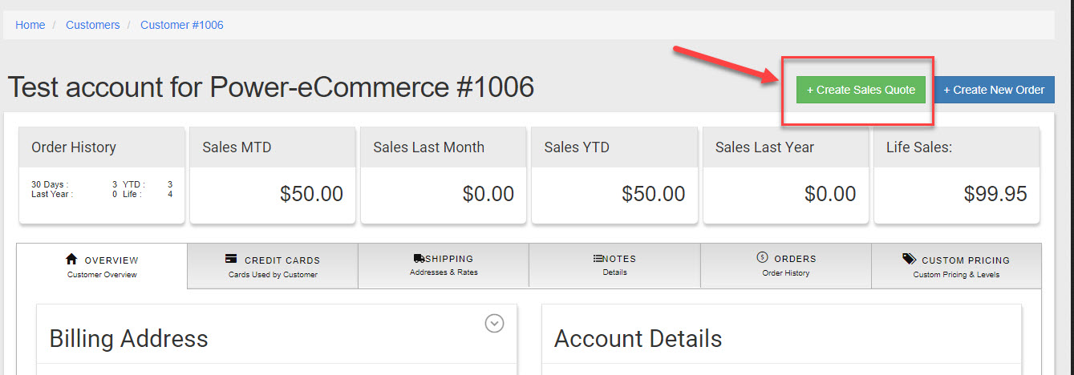This screenshot has height=375, width=1074.
Task: Click the Create New Order button
Action: [994, 90]
